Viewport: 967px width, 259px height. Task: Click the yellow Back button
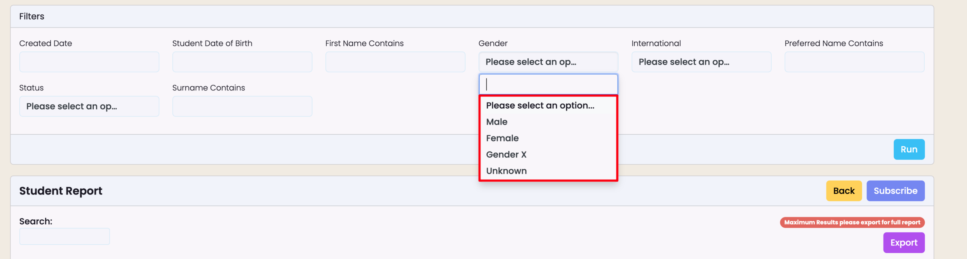pos(843,191)
